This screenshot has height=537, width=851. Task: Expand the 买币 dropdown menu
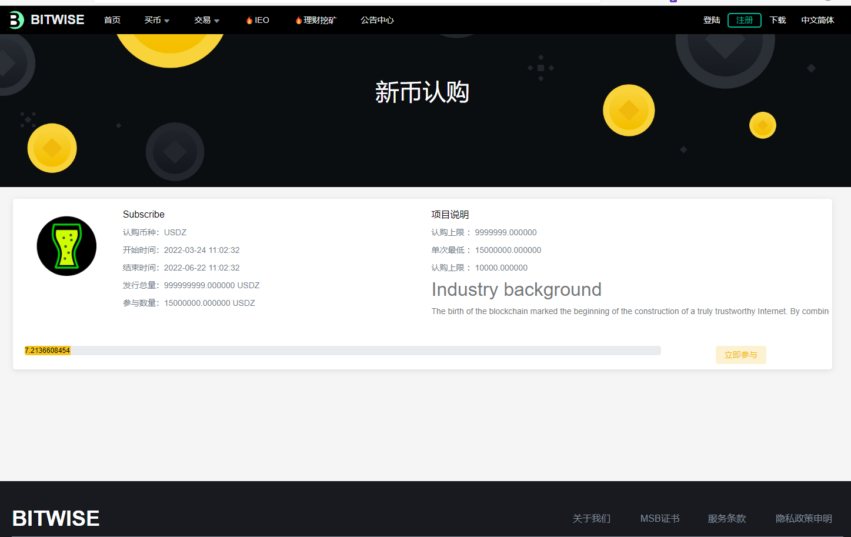[157, 20]
